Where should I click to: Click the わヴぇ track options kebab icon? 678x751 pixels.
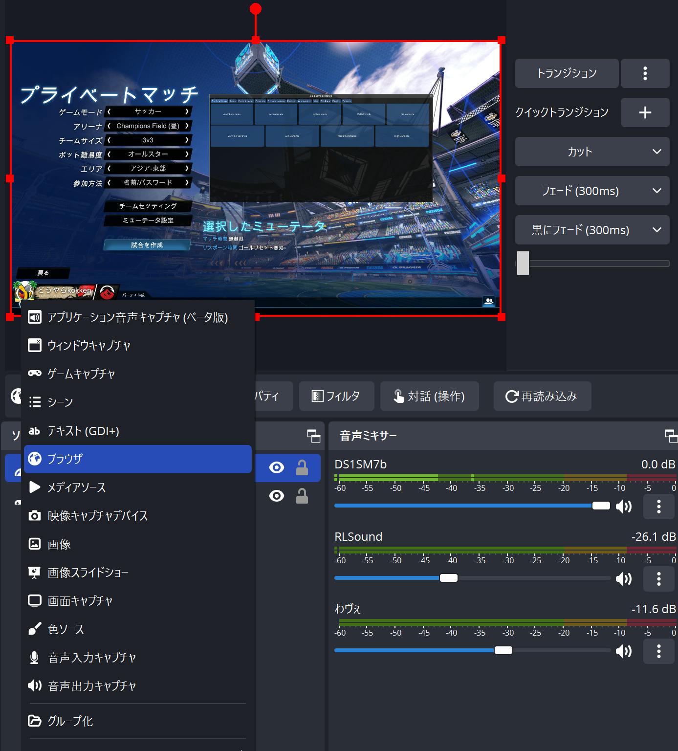658,651
